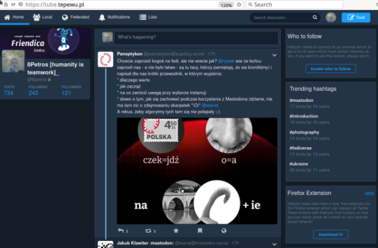Open the @wariat mention link
The width and height of the screenshot is (378, 248).
pyautogui.click(x=210, y=106)
